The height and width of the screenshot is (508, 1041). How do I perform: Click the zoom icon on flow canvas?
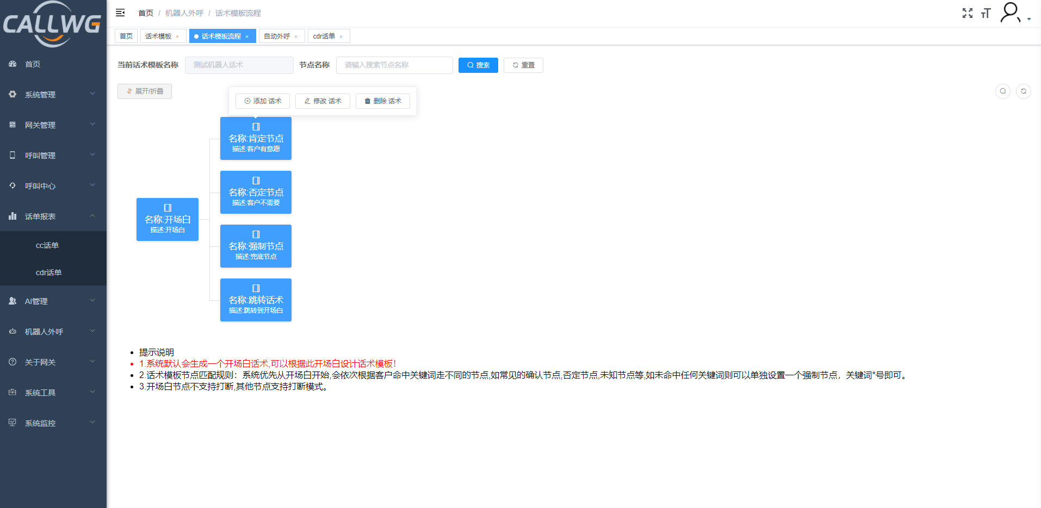coord(1002,91)
